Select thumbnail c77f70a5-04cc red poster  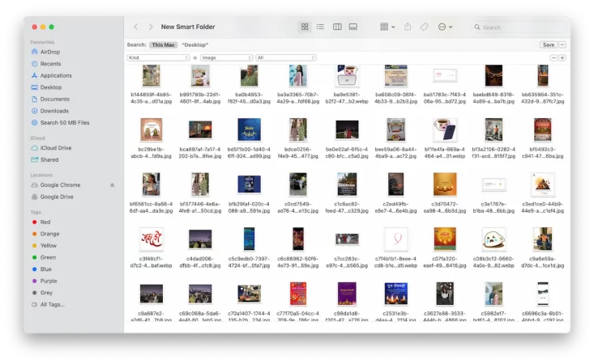pos(297,294)
